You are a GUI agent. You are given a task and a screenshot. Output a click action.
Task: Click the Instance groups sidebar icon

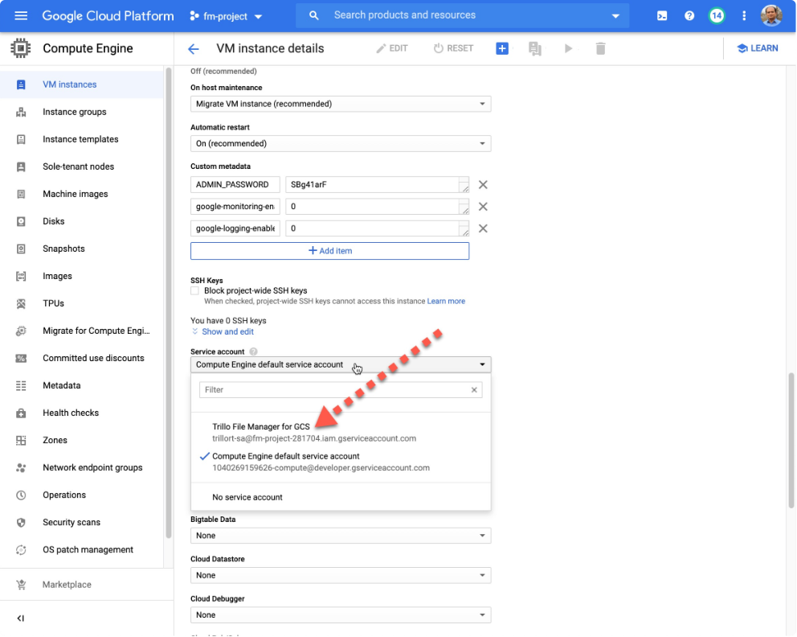pyautogui.click(x=21, y=112)
